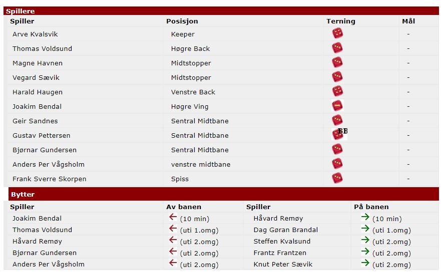Image resolution: width=446 pixels, height=275 pixels.
Task: Click the red arrow for Anders Per Vågsholm substitution
Action: 173,264
